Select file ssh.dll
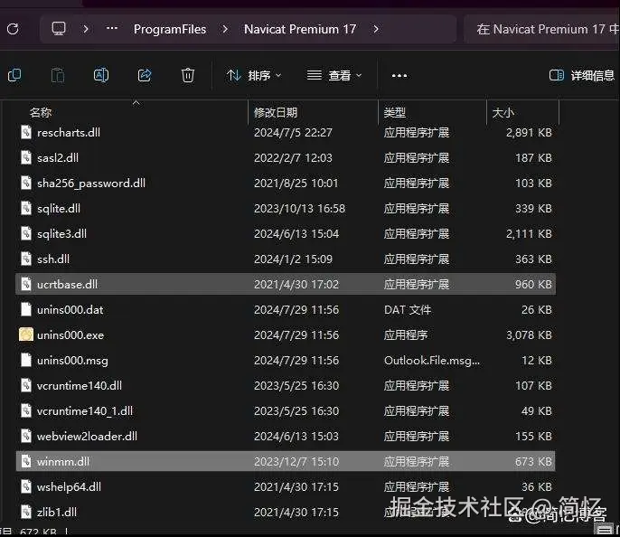This screenshot has width=620, height=537. [286, 259]
